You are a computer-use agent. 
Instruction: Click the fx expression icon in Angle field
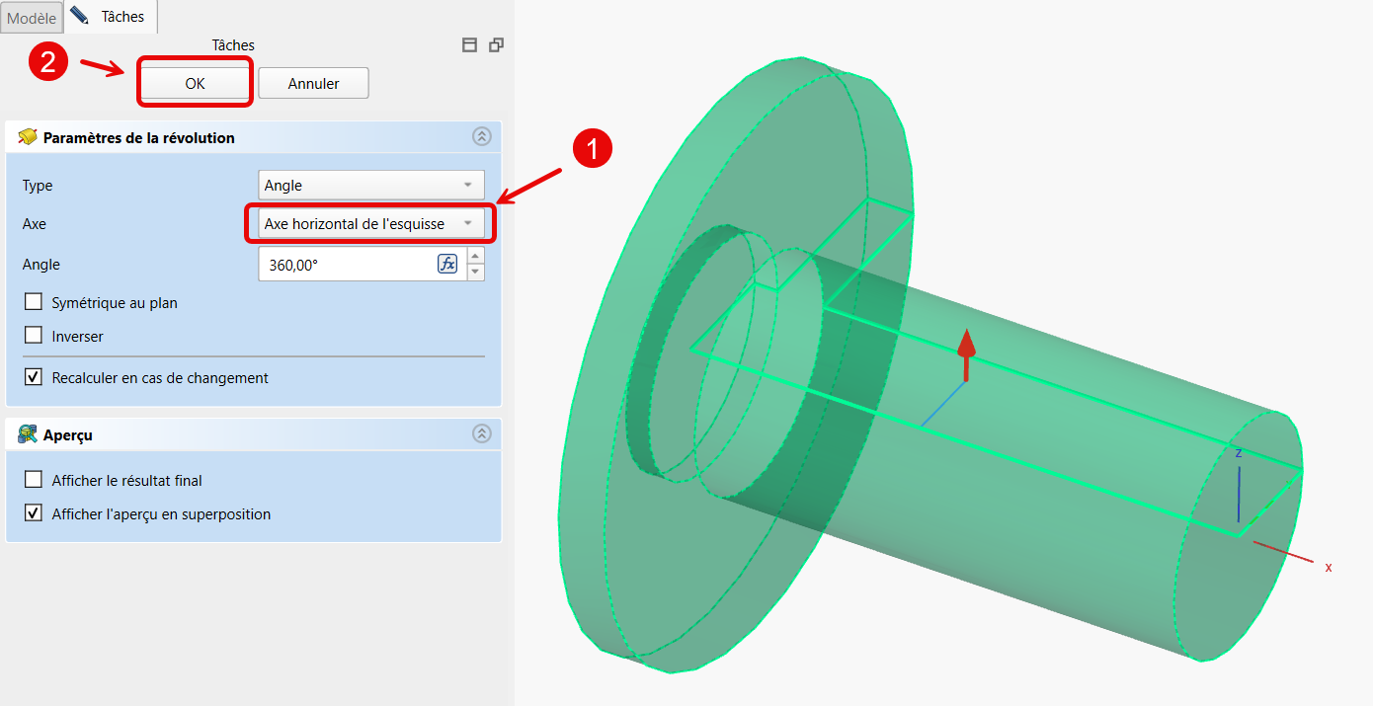447,264
